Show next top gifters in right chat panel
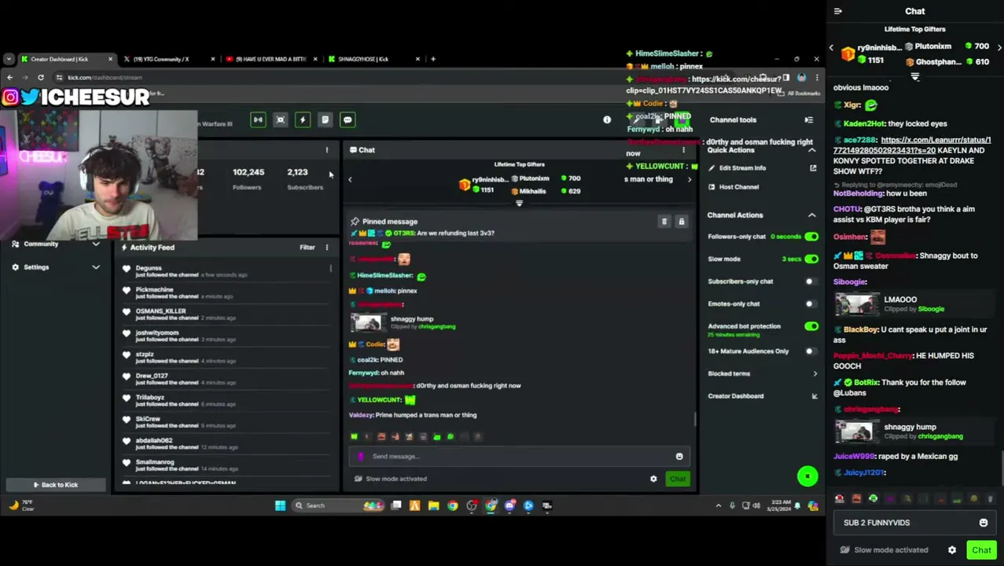1004x566 pixels. (999, 47)
